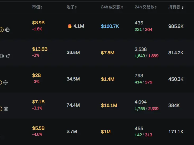Click market cap value $8.9B
This screenshot has width=194, height=145.
pyautogui.click(x=38, y=23)
